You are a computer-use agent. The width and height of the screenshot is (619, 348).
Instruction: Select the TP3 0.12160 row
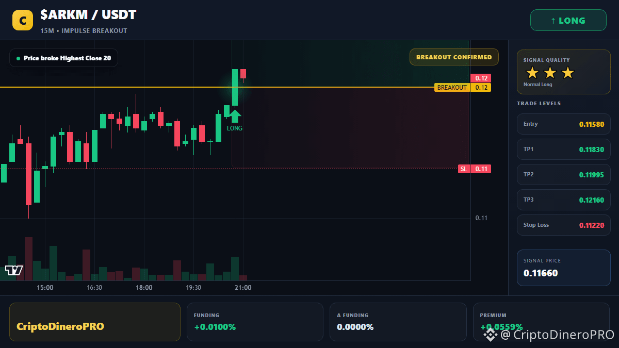click(564, 200)
